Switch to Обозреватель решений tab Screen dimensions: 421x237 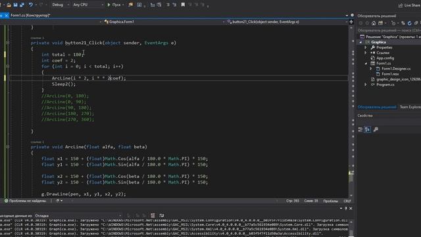377,107
